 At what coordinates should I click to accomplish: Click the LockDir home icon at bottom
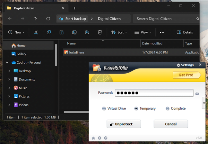point(93,138)
